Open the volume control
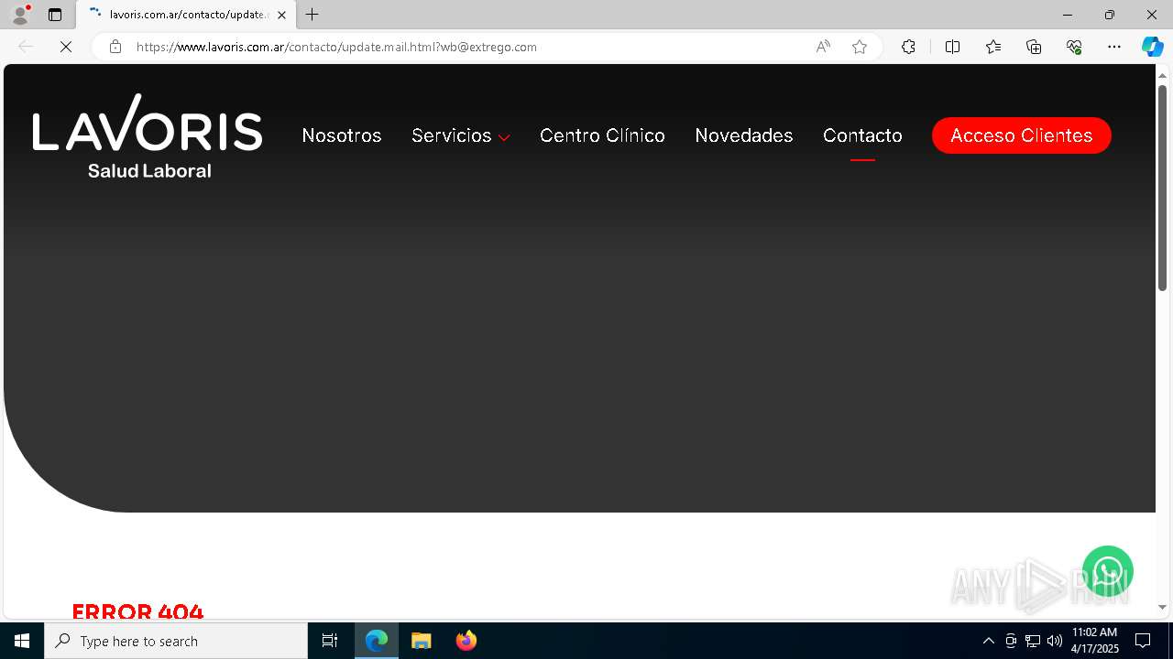 pos(1055,641)
